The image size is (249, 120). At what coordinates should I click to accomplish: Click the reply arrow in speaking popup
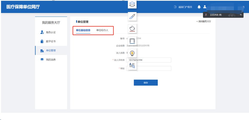click(241, 15)
